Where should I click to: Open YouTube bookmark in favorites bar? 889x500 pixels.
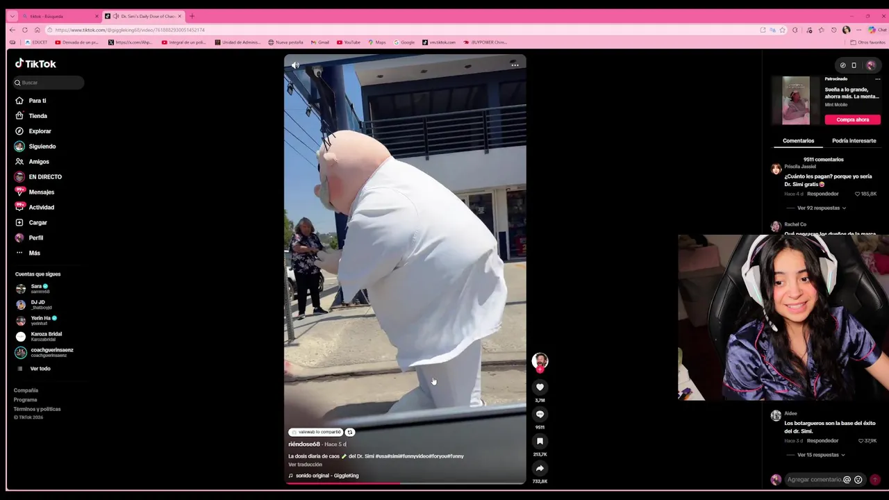pyautogui.click(x=349, y=42)
